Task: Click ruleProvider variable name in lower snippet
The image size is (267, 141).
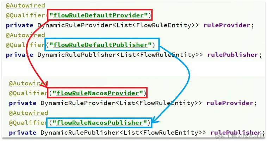Action: 230,103
